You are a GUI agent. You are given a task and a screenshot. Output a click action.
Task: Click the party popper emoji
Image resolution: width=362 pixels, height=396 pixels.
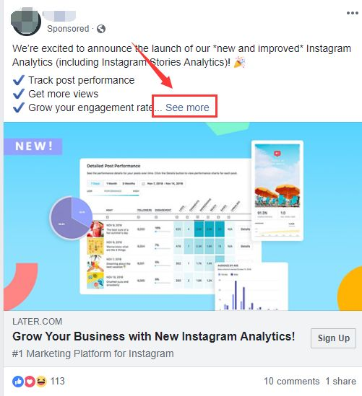click(x=239, y=62)
